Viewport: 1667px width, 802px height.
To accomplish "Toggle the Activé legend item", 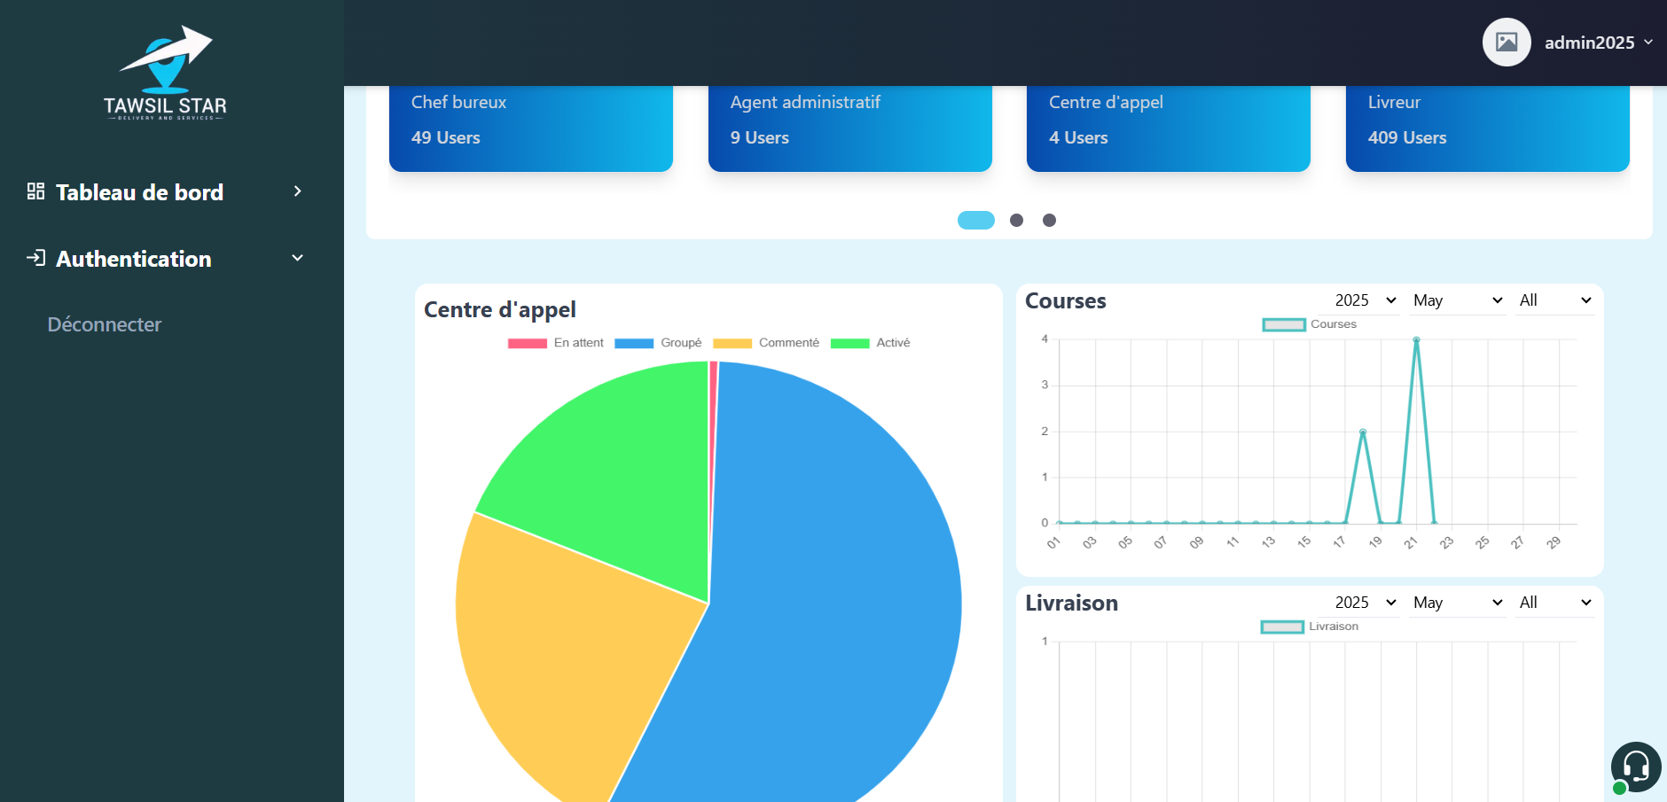I will [871, 343].
